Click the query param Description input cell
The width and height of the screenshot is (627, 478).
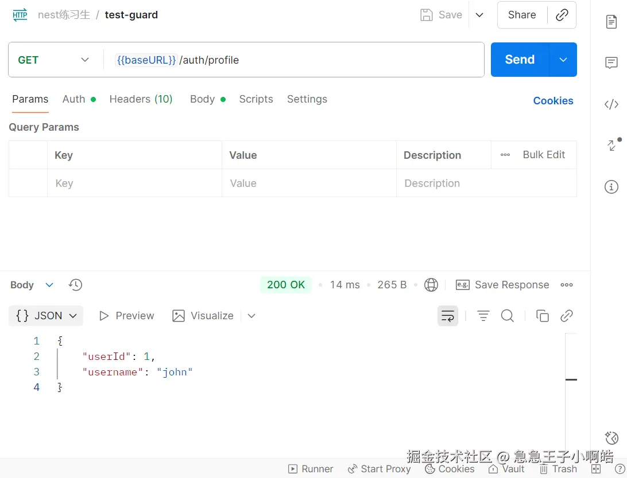point(486,183)
